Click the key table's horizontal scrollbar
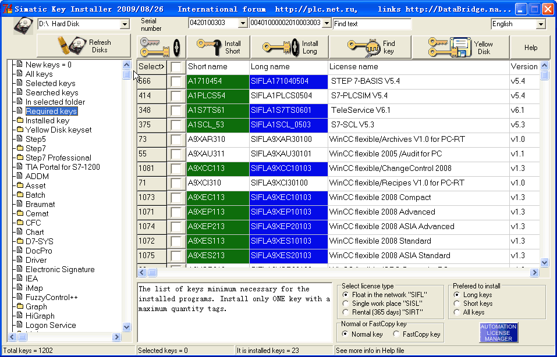 coord(338,272)
